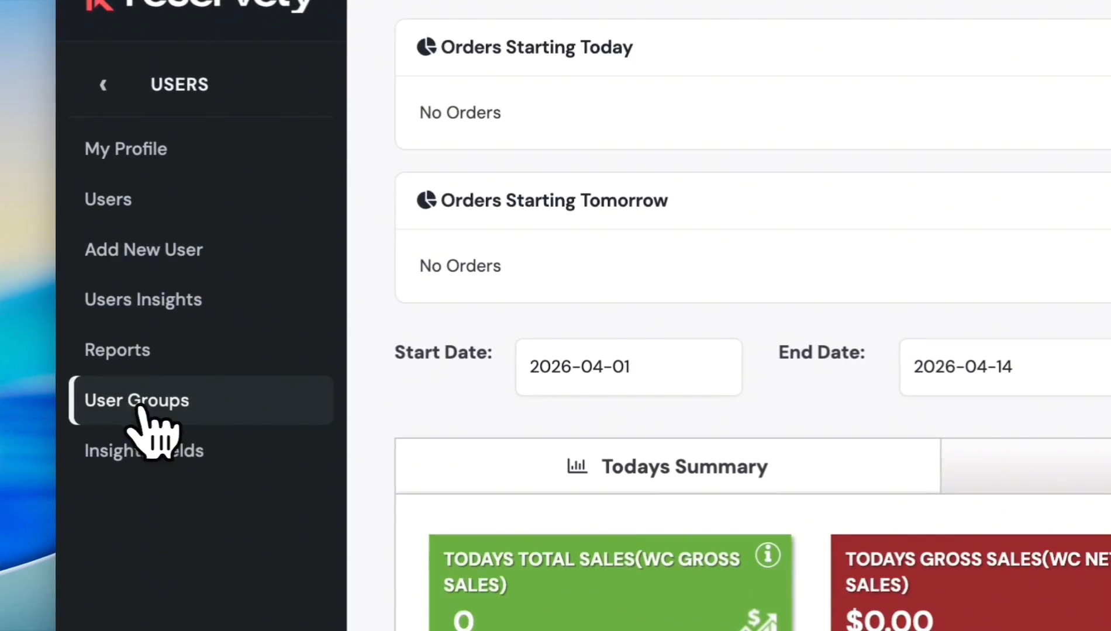Viewport: 1111px width, 631px height.
Task: Switch to the Todays Summary tab
Action: click(667, 466)
